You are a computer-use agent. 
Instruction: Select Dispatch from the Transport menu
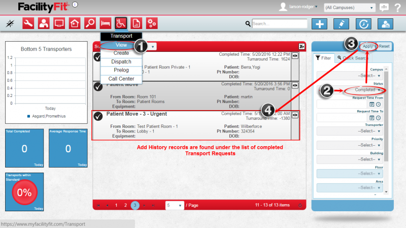[121, 61]
